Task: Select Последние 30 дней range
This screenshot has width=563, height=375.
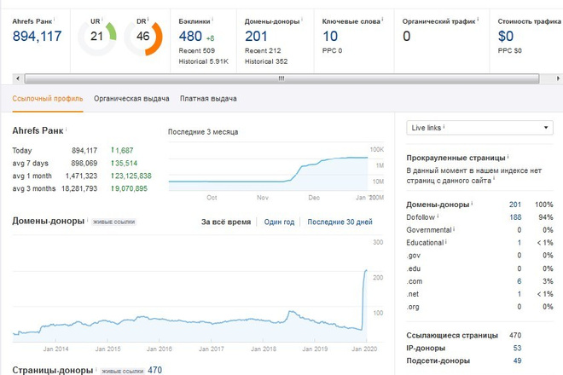Action: (x=340, y=222)
